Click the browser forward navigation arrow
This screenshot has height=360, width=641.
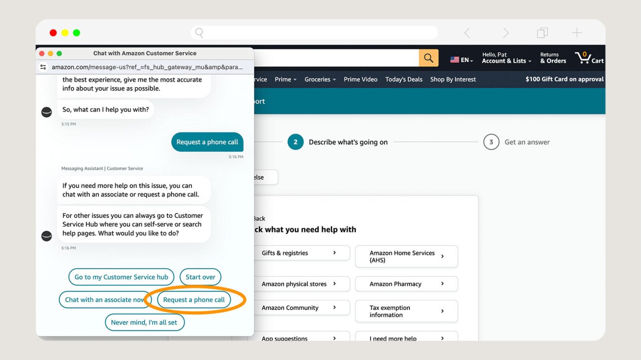coord(506,32)
